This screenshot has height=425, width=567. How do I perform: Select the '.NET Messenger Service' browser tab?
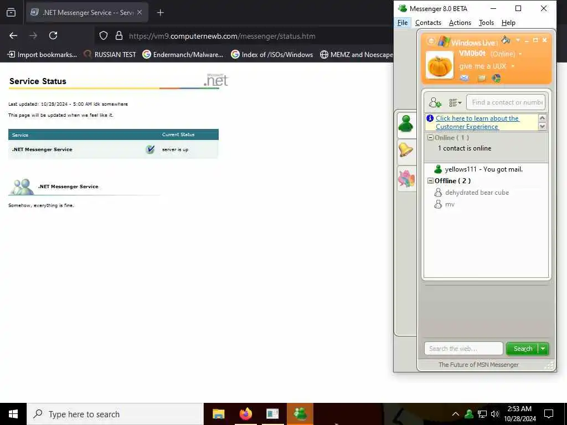pyautogui.click(x=87, y=13)
